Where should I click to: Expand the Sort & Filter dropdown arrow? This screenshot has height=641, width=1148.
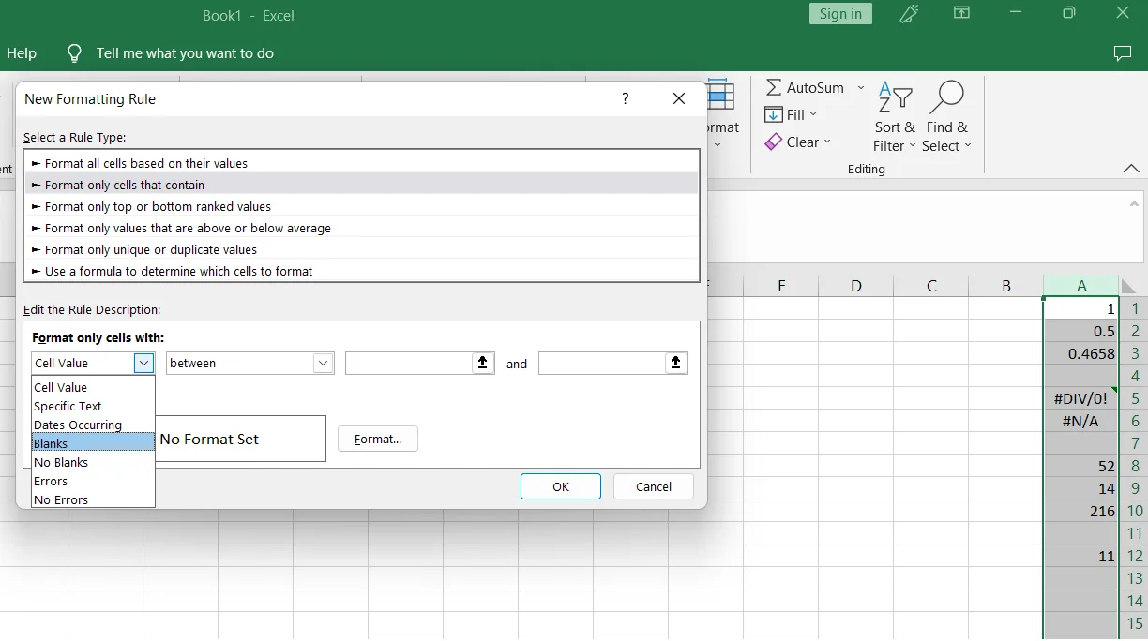(x=913, y=146)
